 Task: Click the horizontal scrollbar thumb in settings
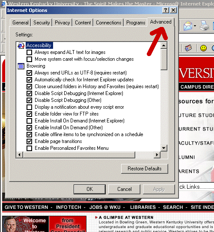coord(79,155)
